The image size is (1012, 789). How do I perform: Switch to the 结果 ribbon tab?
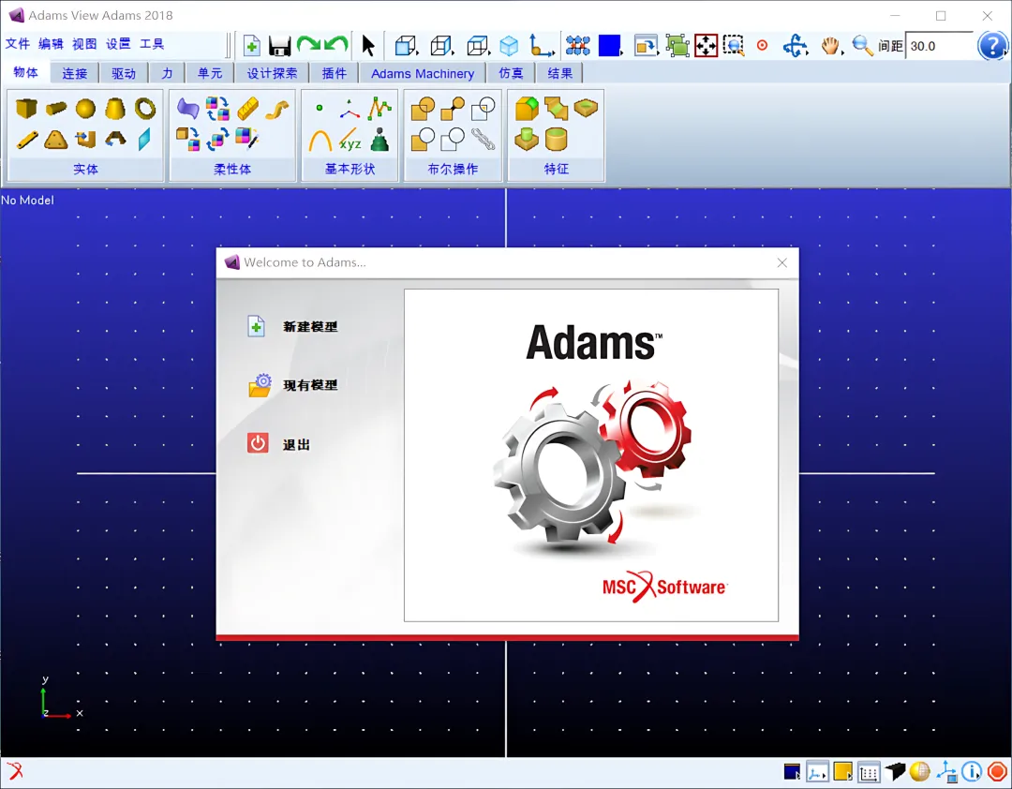point(560,74)
